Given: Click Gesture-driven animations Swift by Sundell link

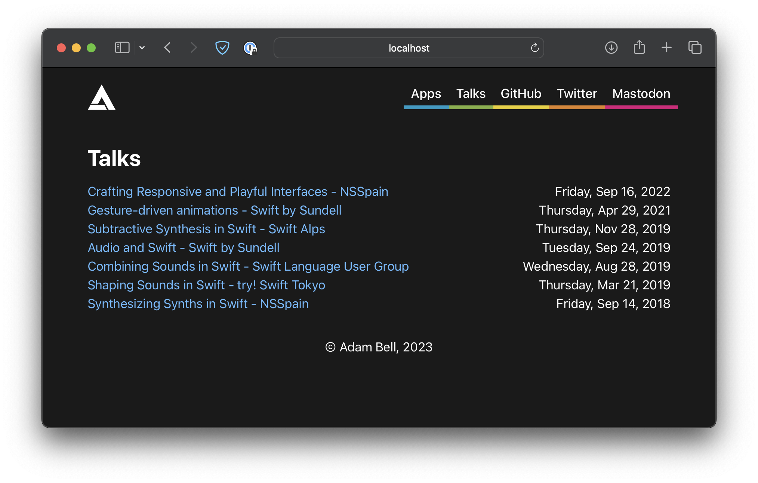Looking at the screenshot, I should coord(215,210).
